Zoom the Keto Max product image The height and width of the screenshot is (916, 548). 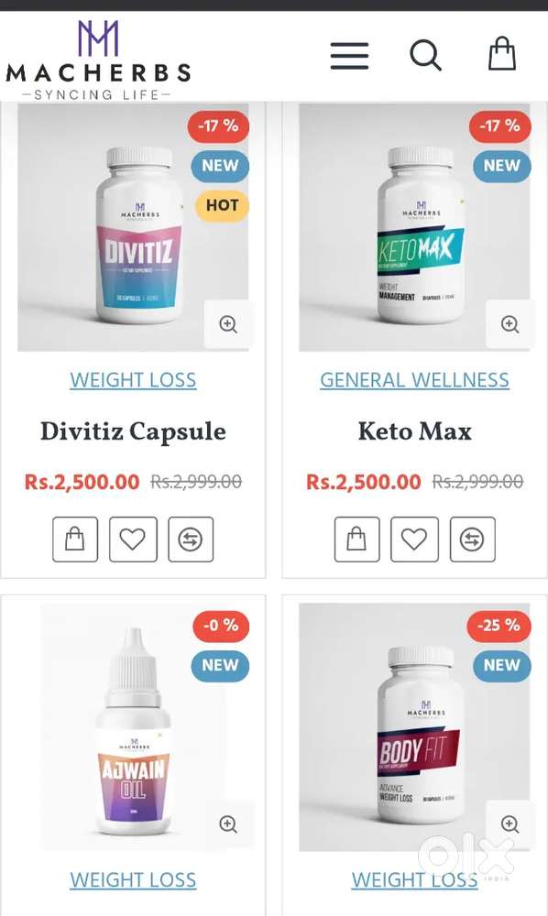coord(510,324)
